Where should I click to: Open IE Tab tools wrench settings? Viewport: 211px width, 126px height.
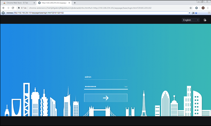(193, 13)
